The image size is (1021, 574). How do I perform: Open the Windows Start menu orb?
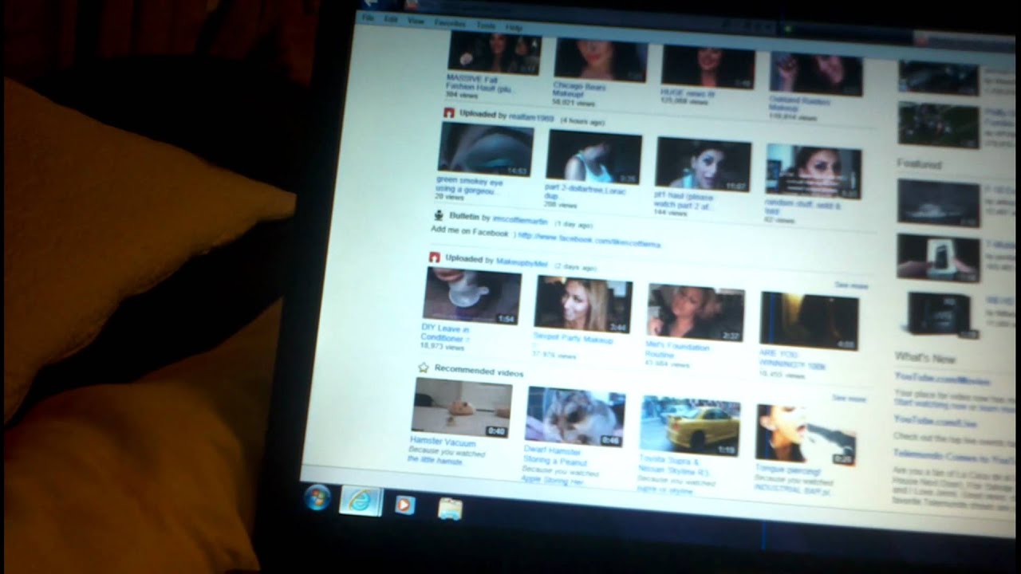pyautogui.click(x=317, y=498)
